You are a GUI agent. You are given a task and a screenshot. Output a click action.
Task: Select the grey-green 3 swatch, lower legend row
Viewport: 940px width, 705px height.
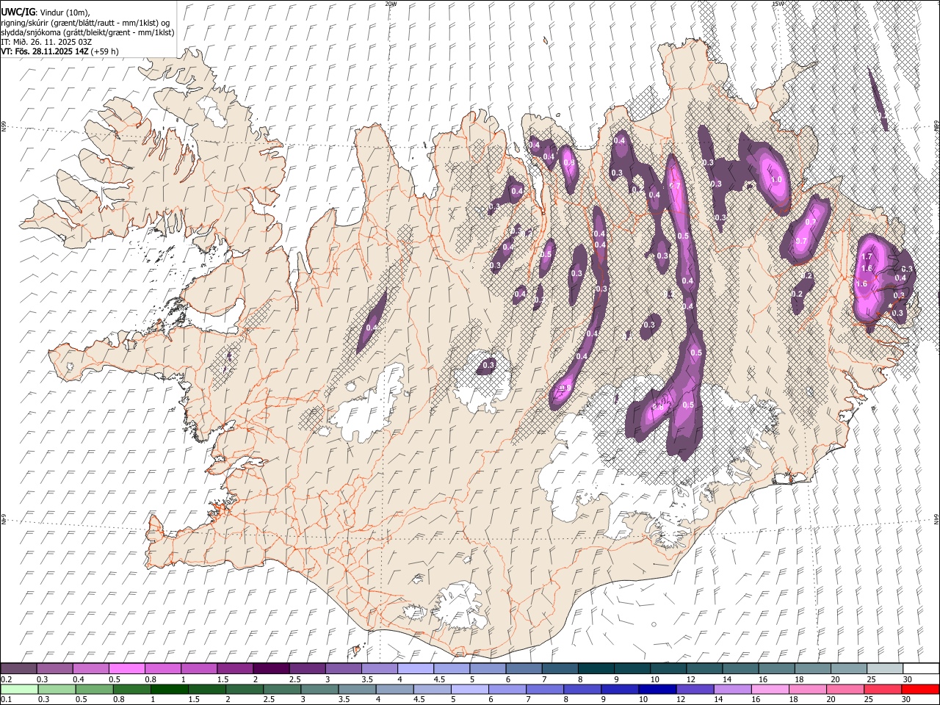[319, 690]
